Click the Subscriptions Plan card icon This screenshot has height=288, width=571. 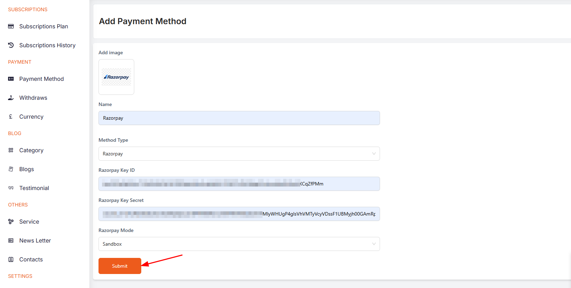(x=11, y=26)
